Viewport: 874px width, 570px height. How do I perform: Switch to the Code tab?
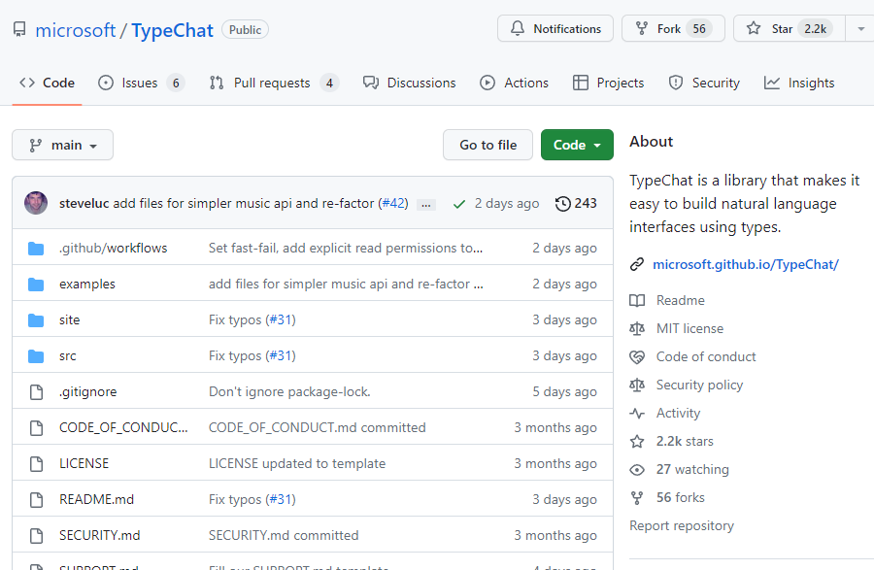[x=47, y=83]
